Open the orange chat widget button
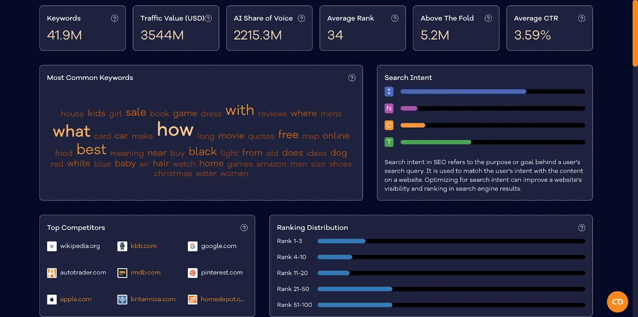Screen dimensions: 638x317 tap(617, 302)
